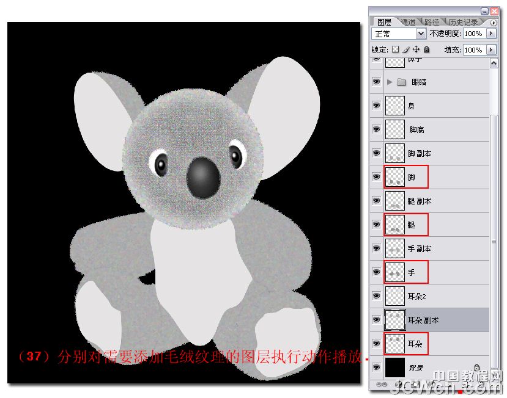Open the layers panel flyout menu arrow
The image size is (507, 398).
pyautogui.click(x=494, y=23)
